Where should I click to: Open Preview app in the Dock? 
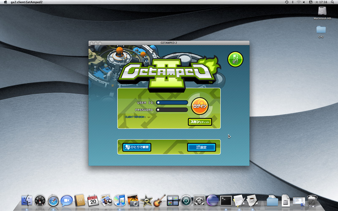[x=106, y=200]
